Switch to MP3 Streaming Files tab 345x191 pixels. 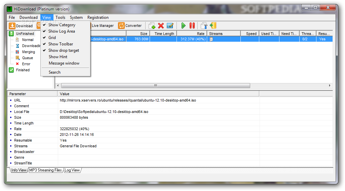tap(45, 170)
